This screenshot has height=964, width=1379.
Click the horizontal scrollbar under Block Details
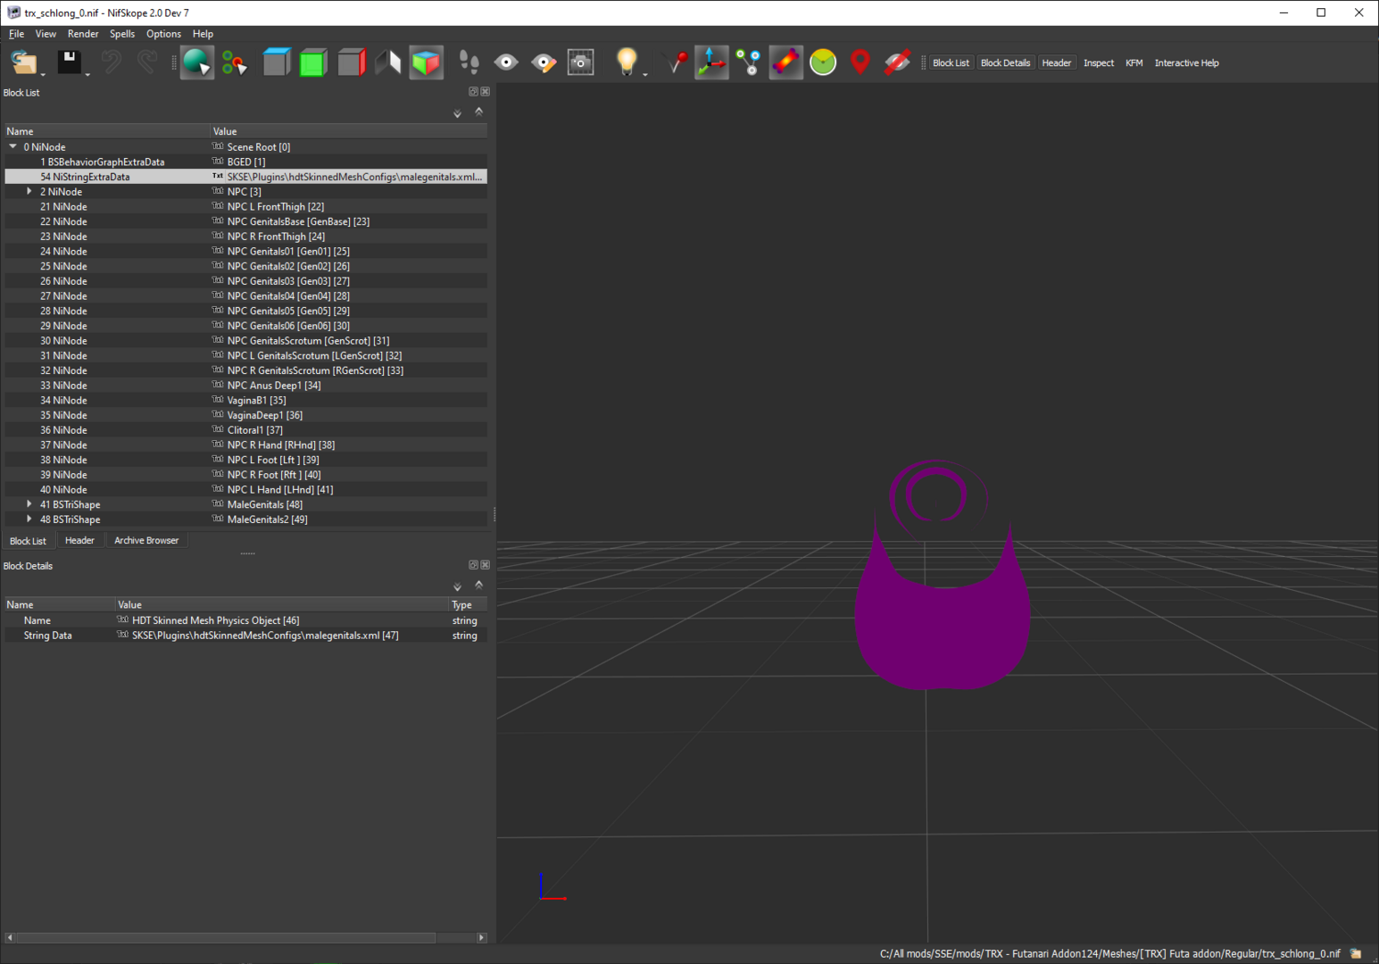(226, 937)
